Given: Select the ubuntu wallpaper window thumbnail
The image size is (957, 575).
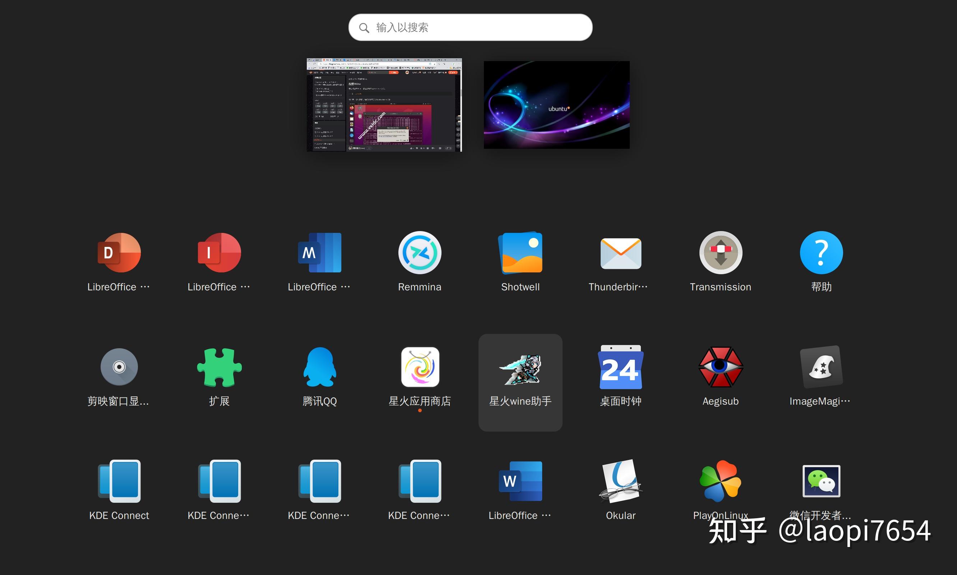Looking at the screenshot, I should point(556,105).
